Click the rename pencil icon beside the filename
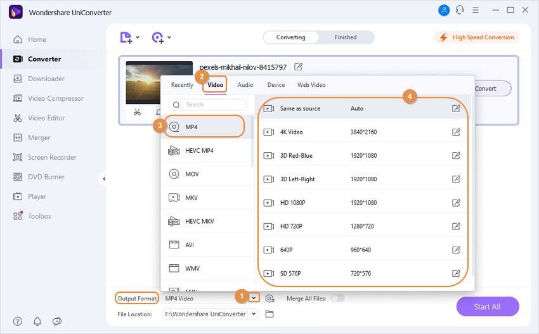The image size is (539, 334). (298, 67)
